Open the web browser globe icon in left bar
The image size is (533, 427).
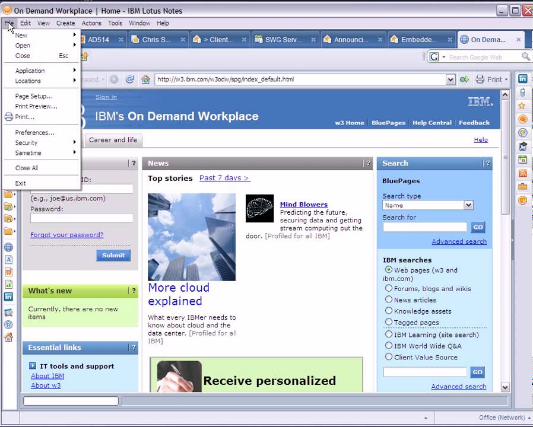coord(8,247)
